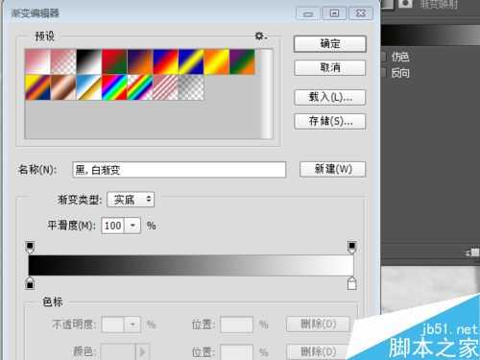Choose the violet-green-orange gradient preset

coord(242,61)
